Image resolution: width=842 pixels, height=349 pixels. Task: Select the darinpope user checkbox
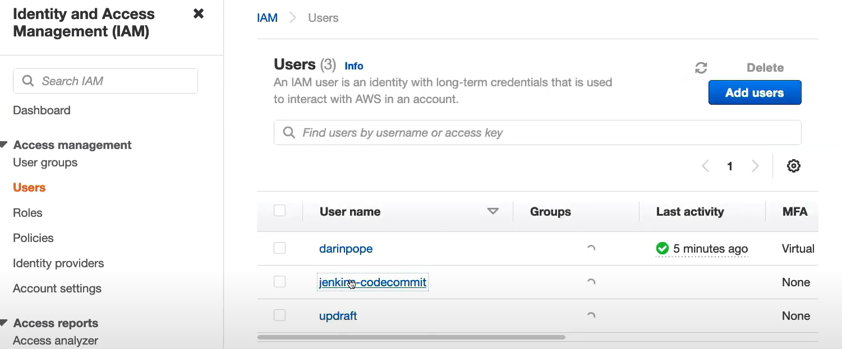tap(279, 248)
